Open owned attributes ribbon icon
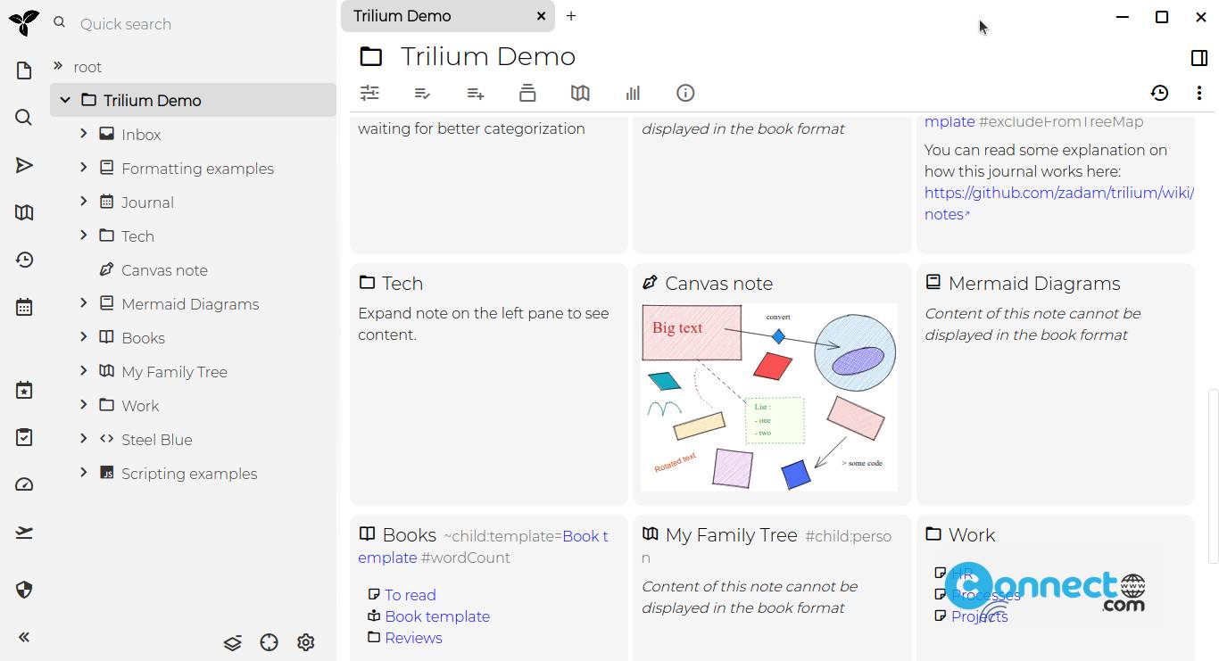 (x=423, y=93)
